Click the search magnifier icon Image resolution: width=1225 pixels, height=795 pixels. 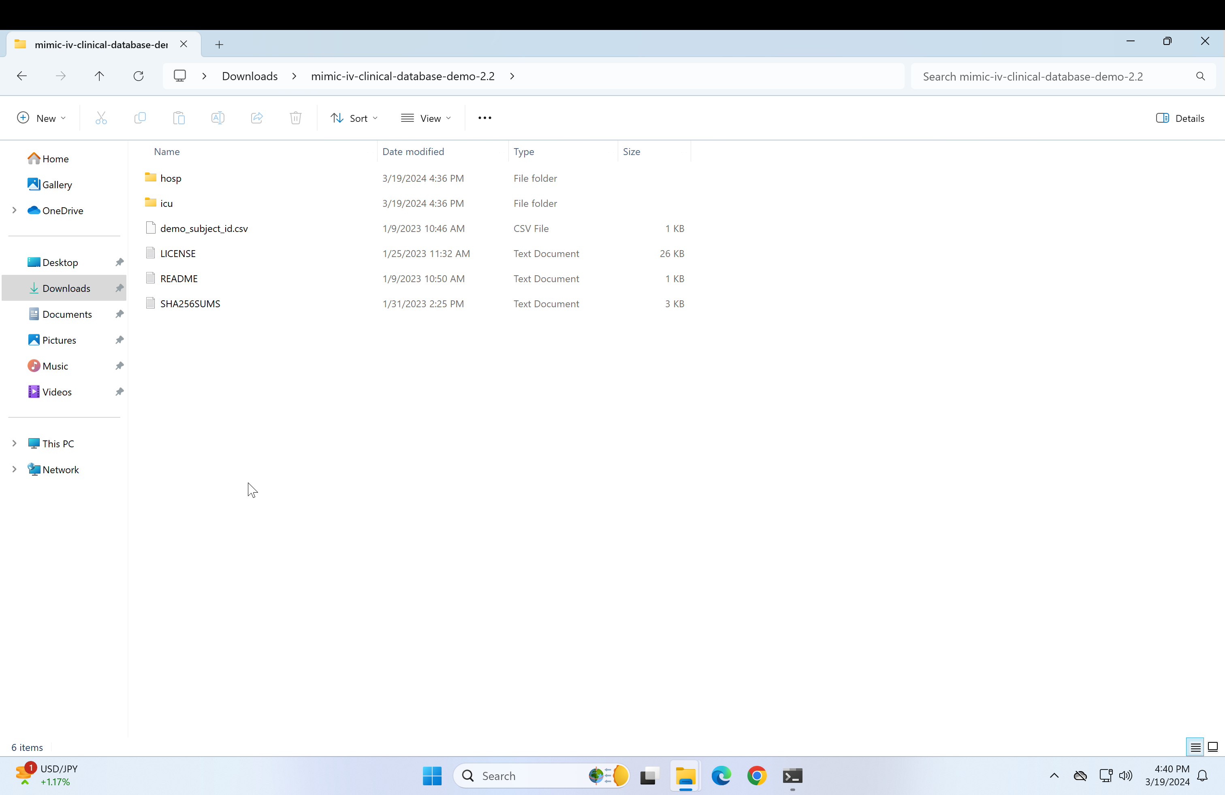(1200, 77)
